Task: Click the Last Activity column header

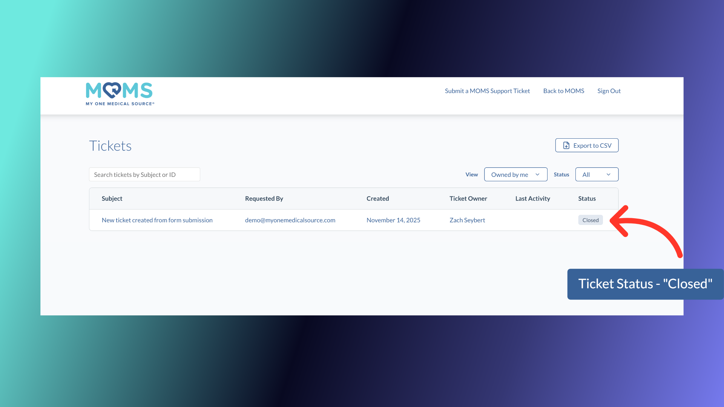Action: (x=532, y=199)
